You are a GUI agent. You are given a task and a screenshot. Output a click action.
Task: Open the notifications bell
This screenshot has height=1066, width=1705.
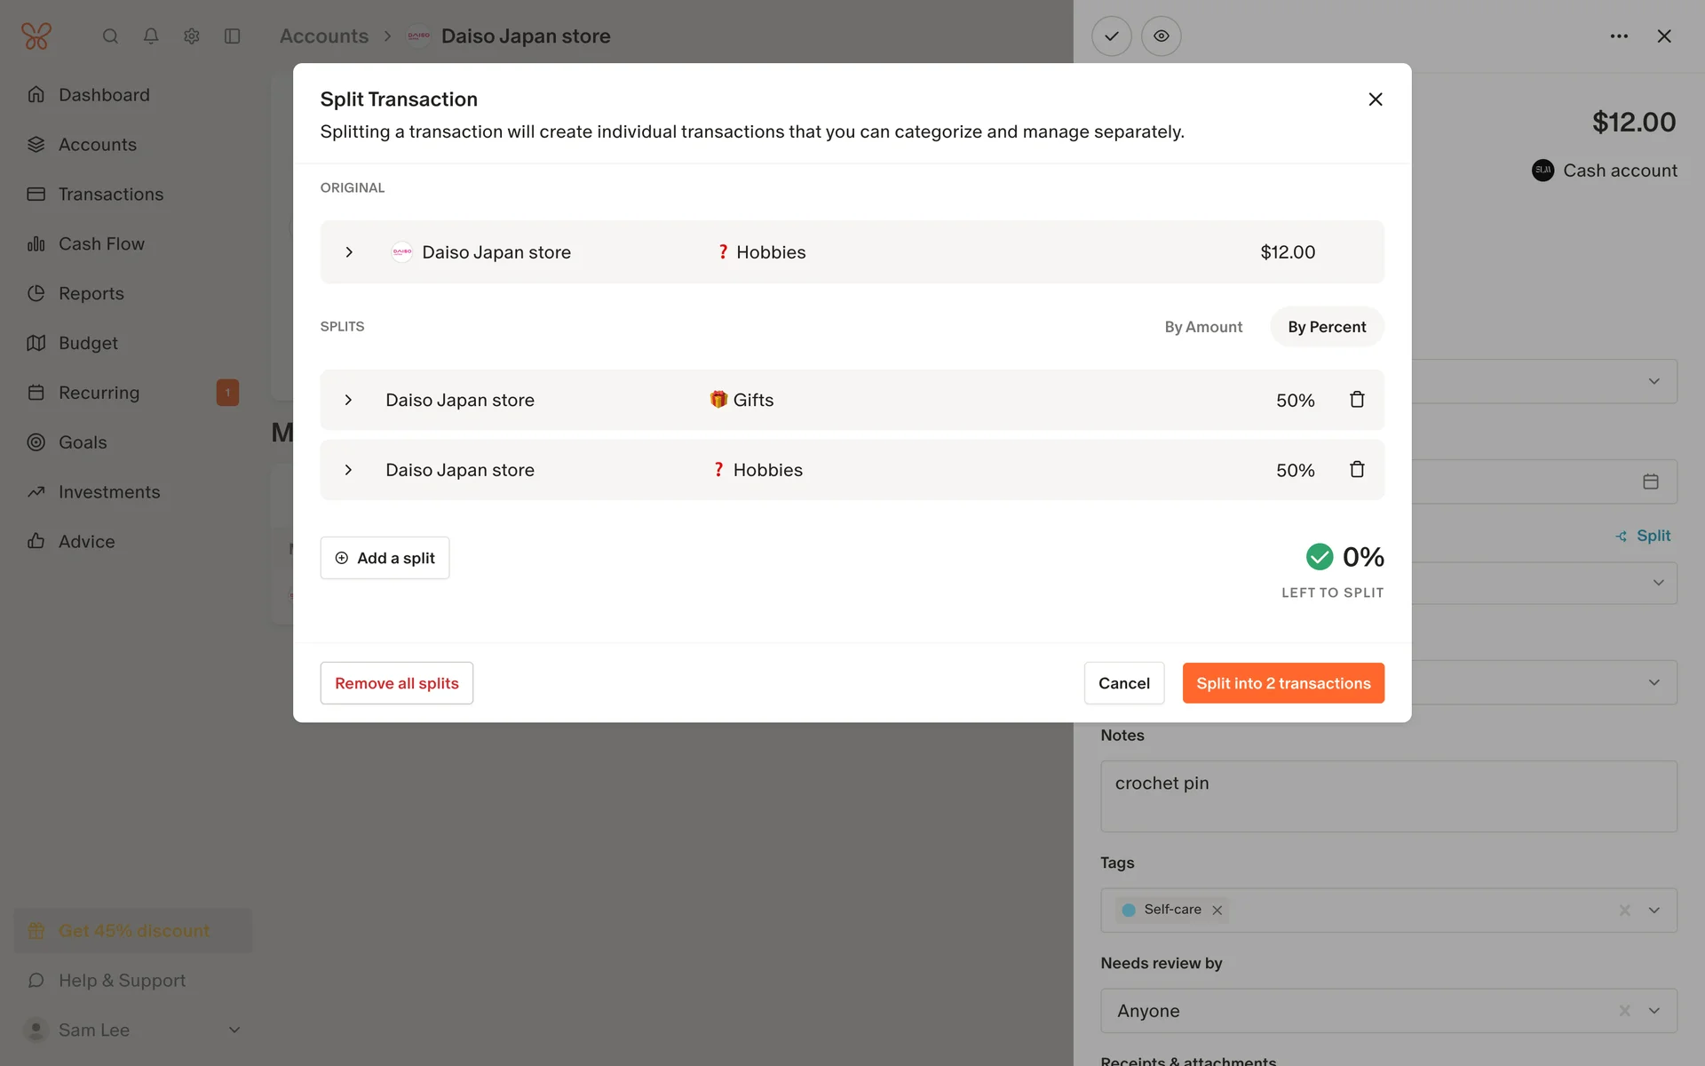pos(151,36)
